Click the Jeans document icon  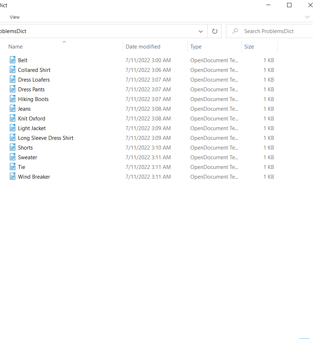coord(13,109)
